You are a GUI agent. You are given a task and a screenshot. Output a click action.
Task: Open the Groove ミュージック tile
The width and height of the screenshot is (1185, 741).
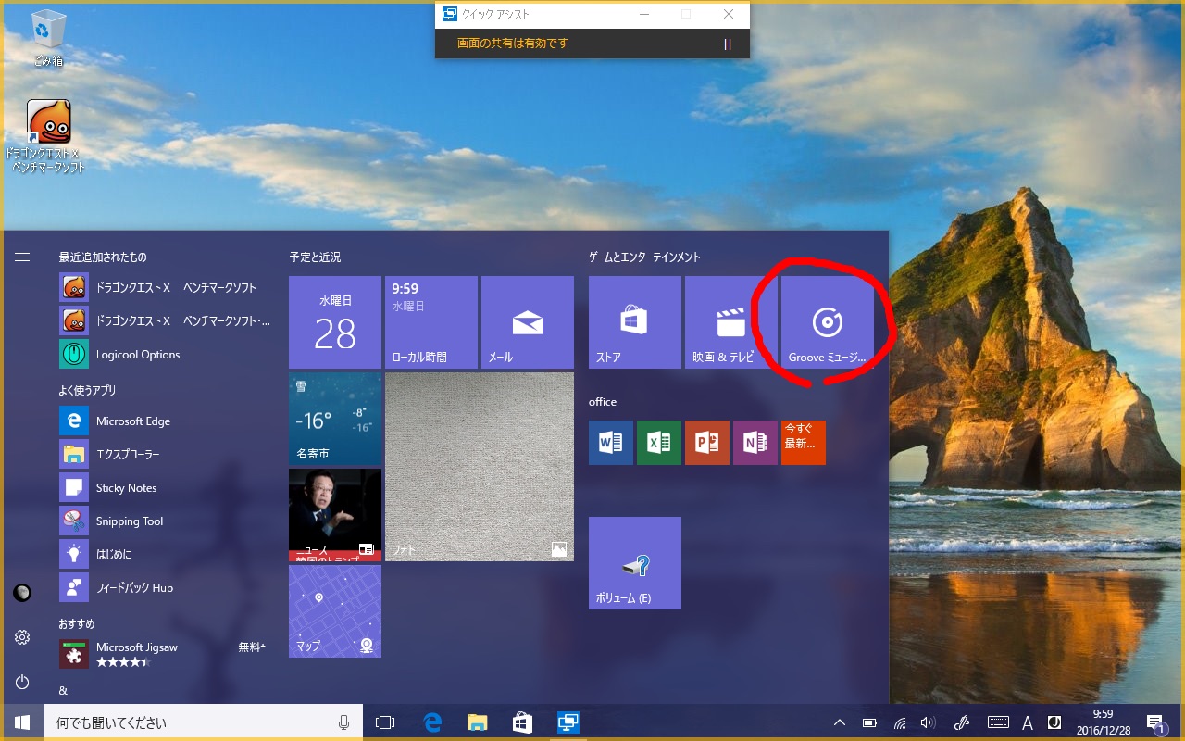point(828,322)
